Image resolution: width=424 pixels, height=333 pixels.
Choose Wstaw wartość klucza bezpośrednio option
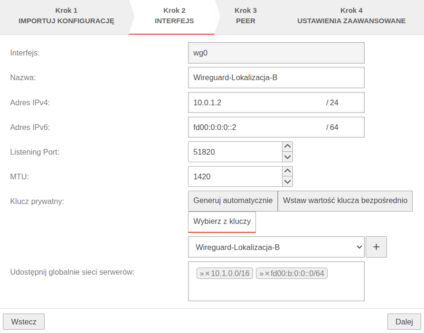(345, 201)
